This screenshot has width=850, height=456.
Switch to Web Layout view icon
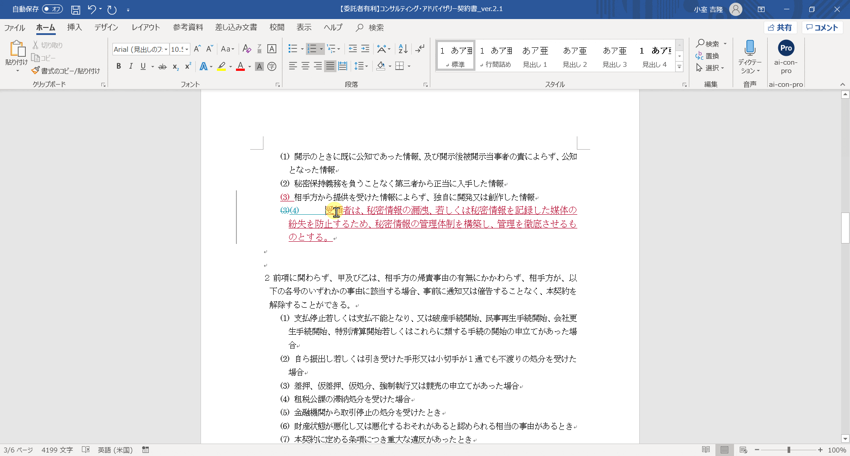pos(743,450)
